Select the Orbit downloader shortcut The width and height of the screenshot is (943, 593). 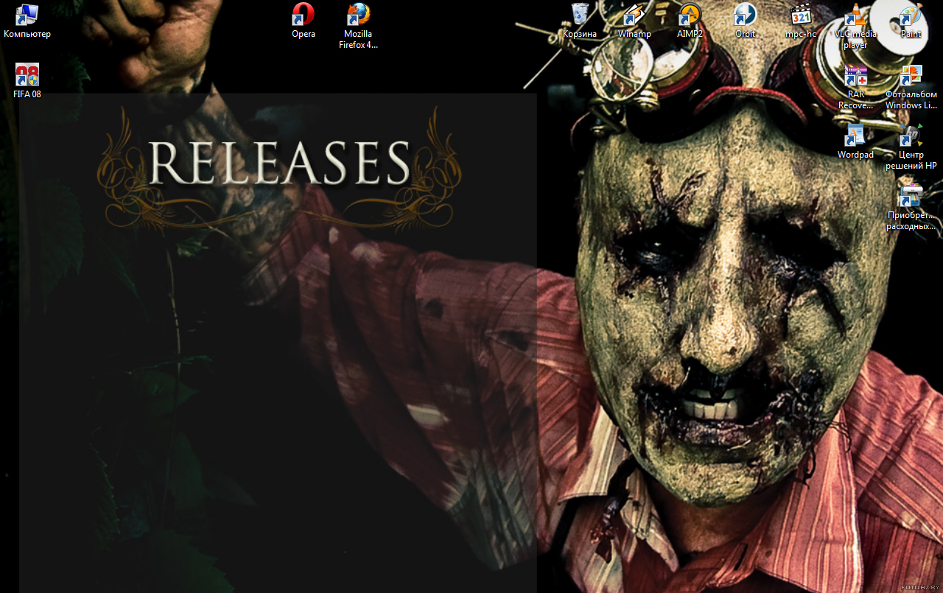745,21
